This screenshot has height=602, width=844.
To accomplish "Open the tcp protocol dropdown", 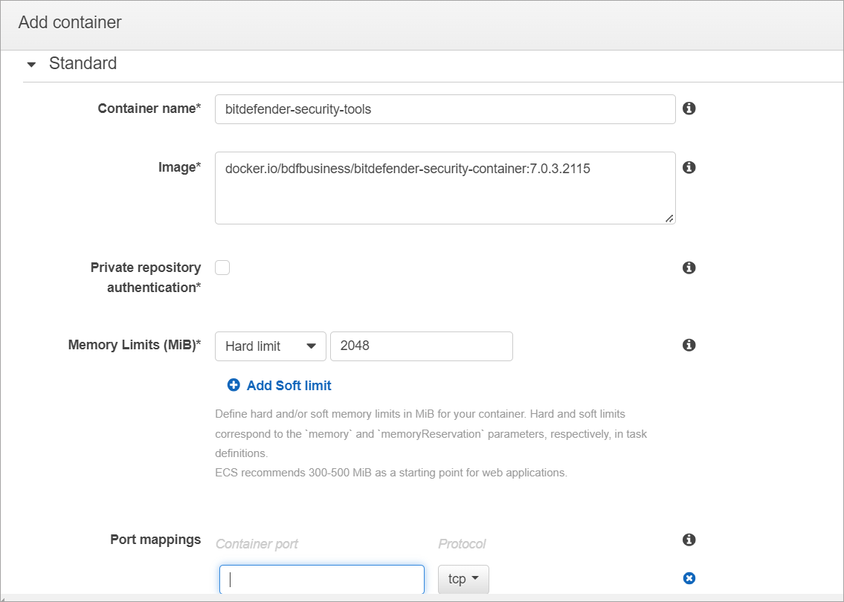I will [463, 579].
